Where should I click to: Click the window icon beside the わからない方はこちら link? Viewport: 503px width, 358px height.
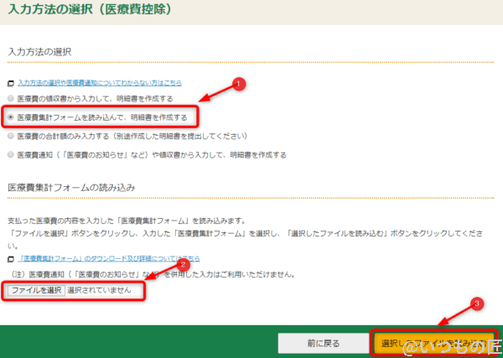(11, 83)
